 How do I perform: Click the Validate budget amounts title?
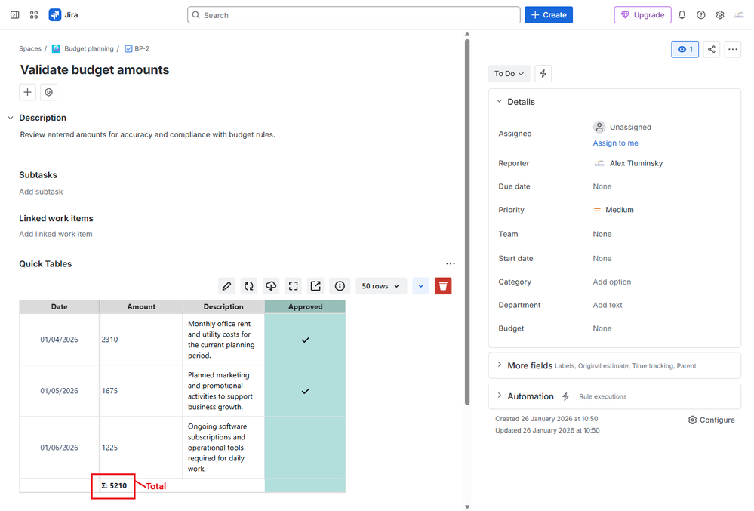(x=95, y=69)
